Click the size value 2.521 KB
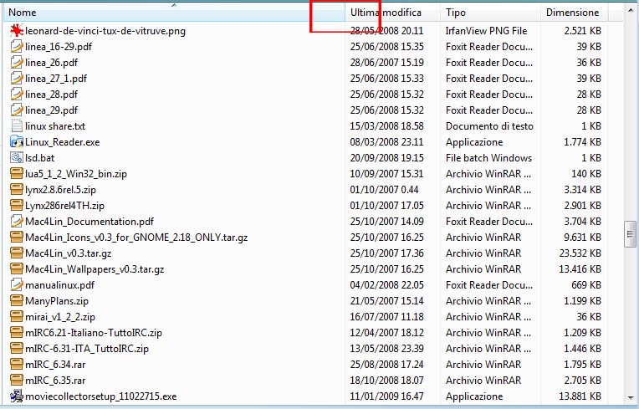639x409 pixels. click(582, 31)
